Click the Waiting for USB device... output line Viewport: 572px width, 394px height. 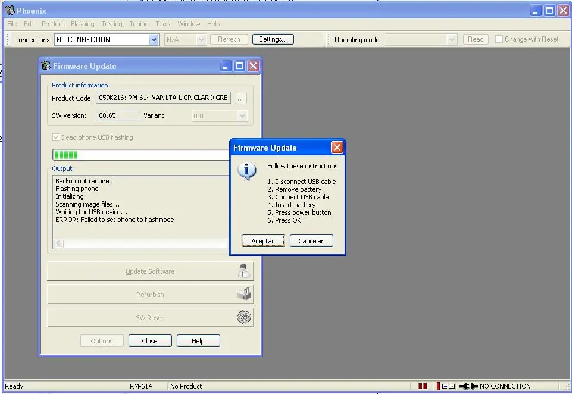click(91, 212)
